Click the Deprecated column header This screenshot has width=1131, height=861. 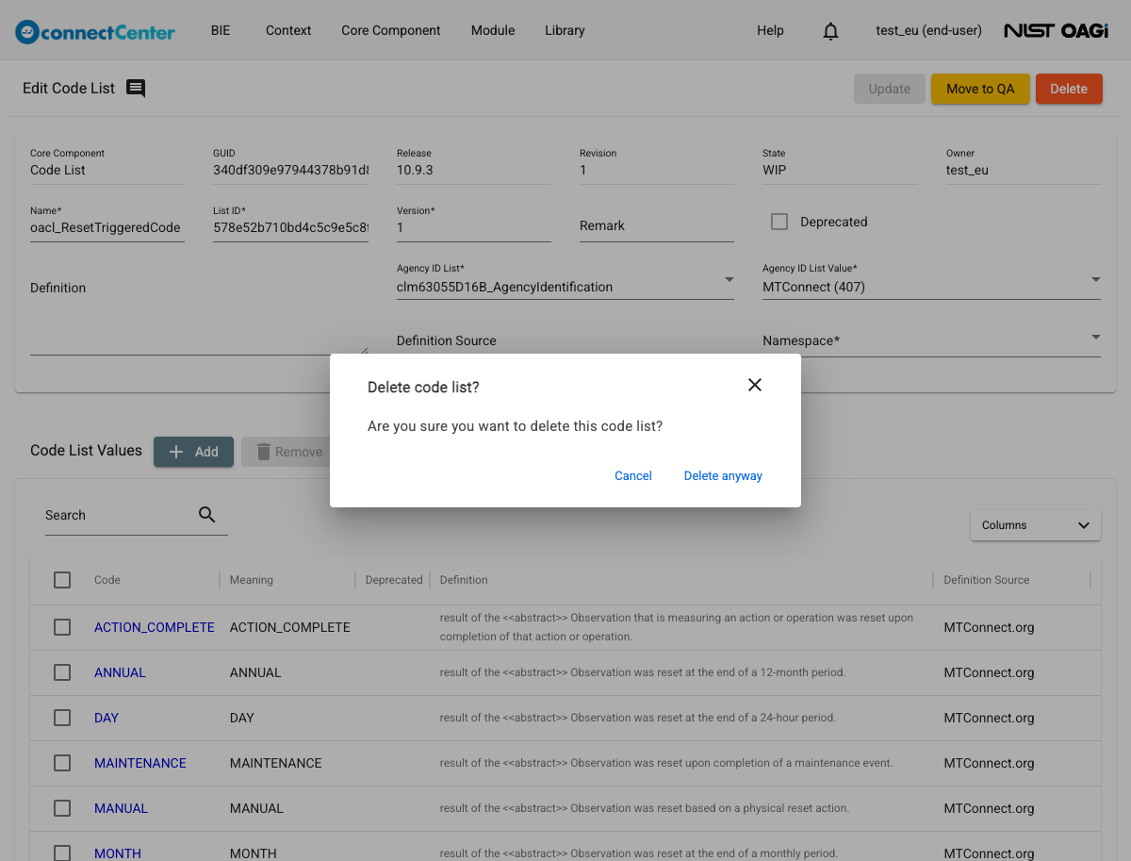point(394,580)
